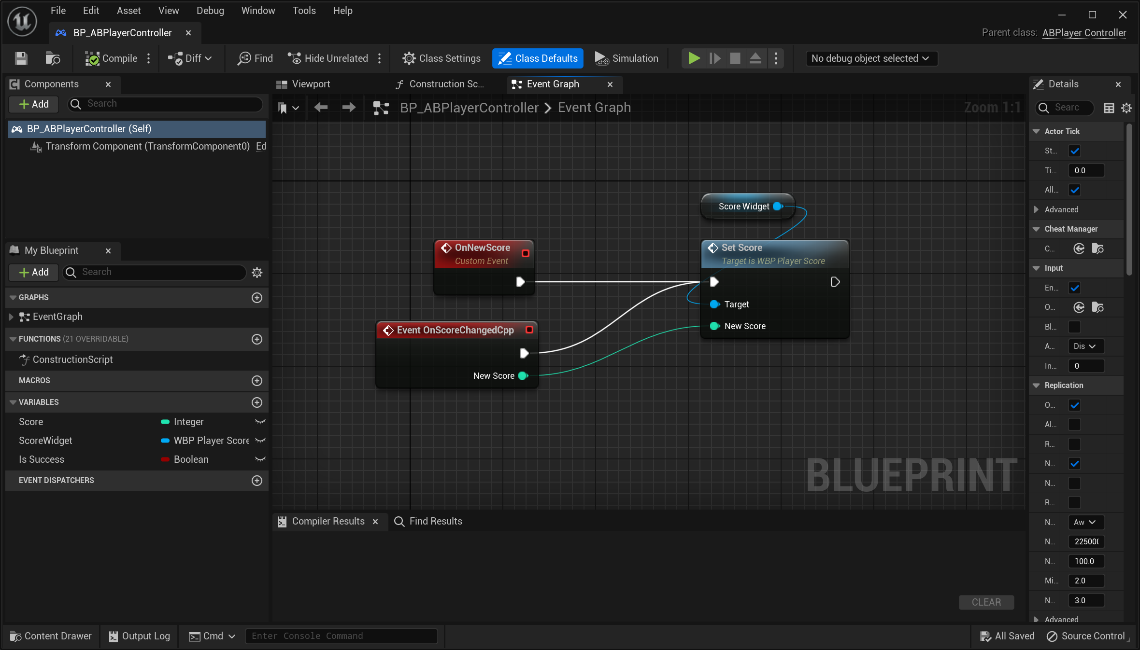1140x650 pixels.
Task: Open Hide Unrelated options menu
Action: tap(380, 58)
